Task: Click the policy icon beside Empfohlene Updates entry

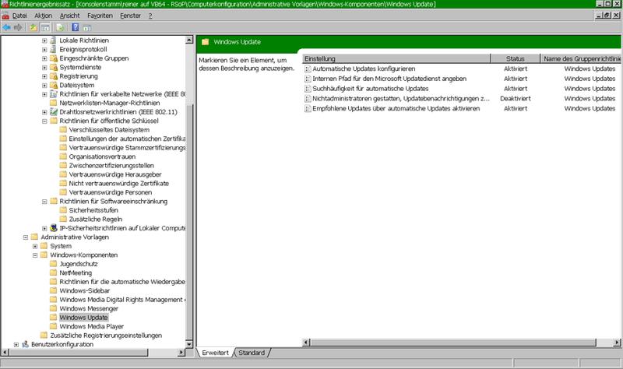Action: coord(308,108)
